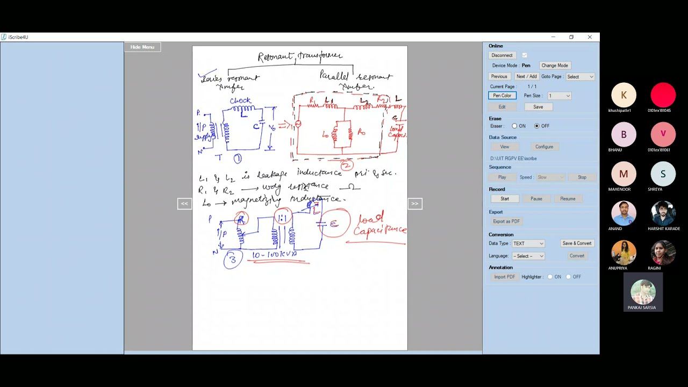
Task: Go to next page with >> arrow
Action: pyautogui.click(x=414, y=204)
